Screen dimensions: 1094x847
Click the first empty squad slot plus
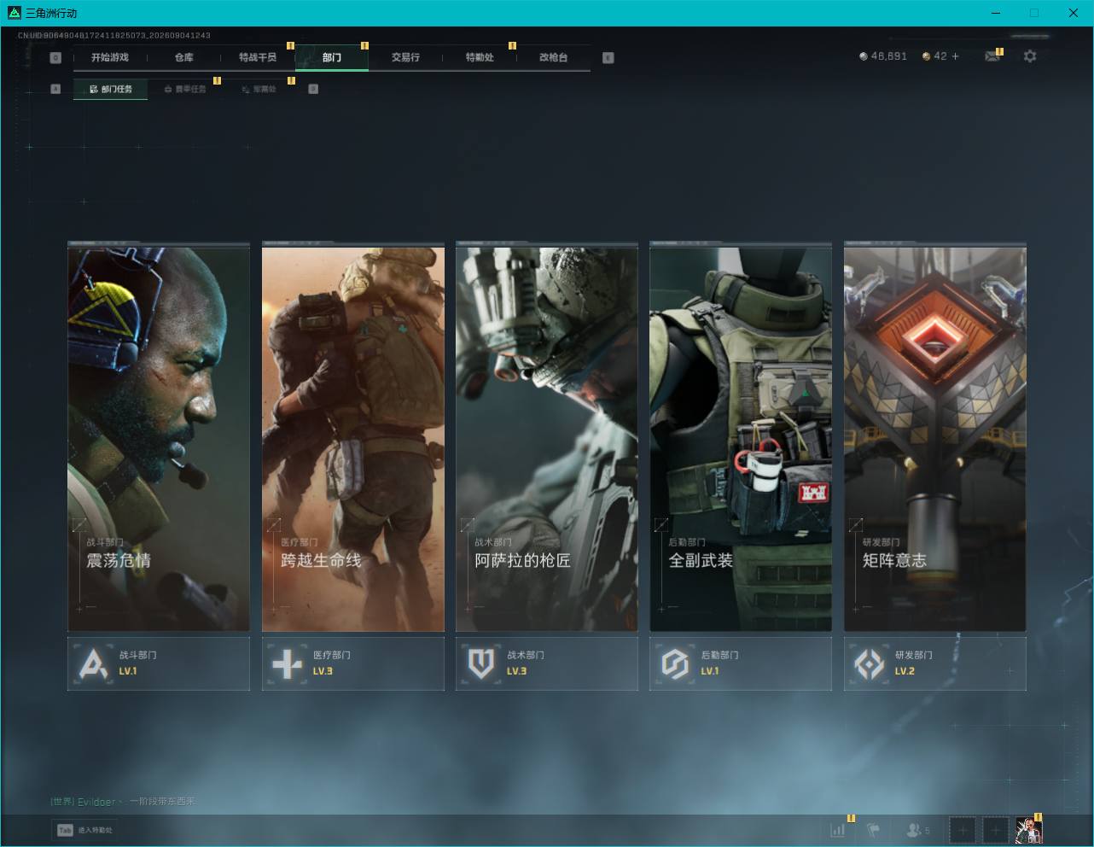coord(963,829)
